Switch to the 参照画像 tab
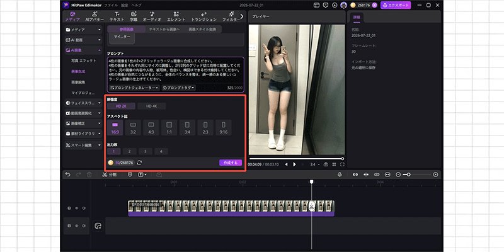 point(127,29)
